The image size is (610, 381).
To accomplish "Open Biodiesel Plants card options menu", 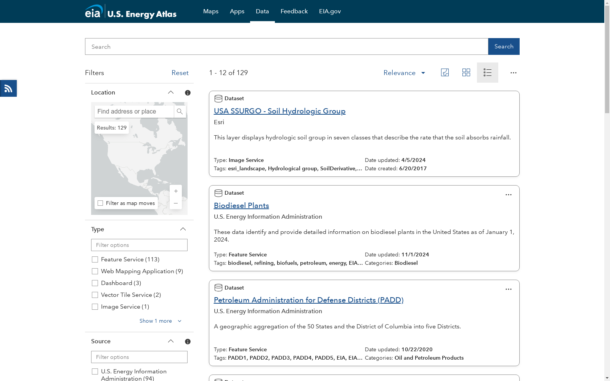I will 509,195.
